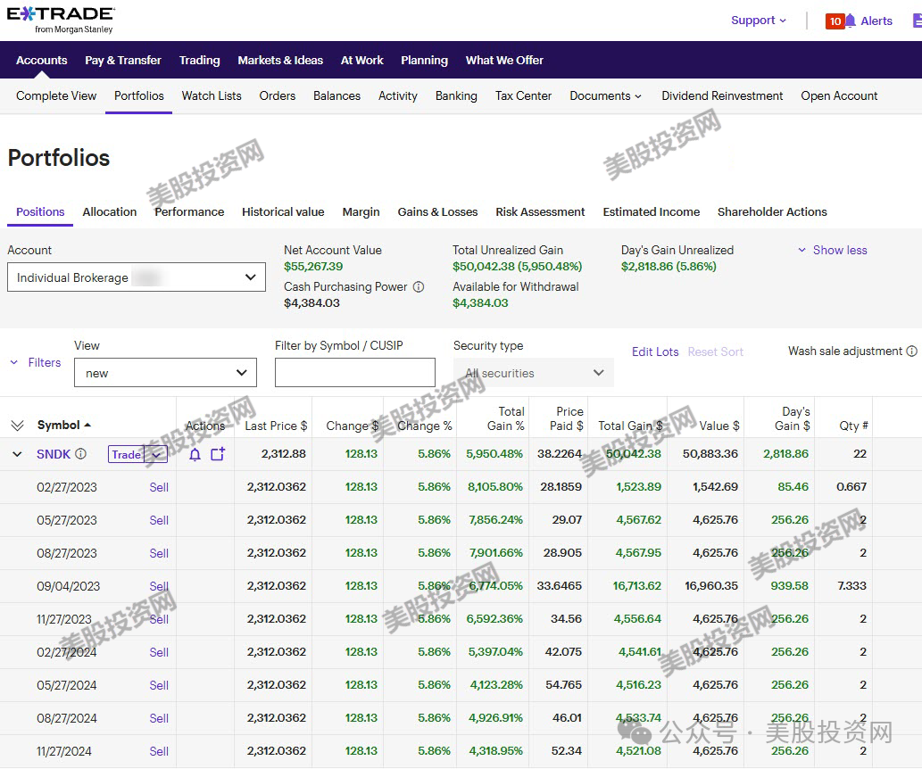Sort by the Qty # column header

point(853,426)
